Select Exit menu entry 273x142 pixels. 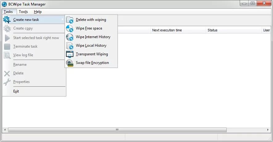tap(34, 91)
